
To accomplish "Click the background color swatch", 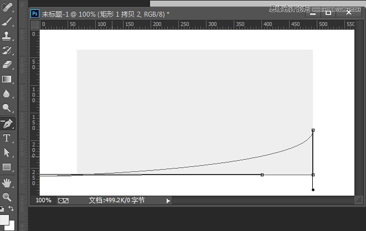I will pyautogui.click(x=12, y=227).
